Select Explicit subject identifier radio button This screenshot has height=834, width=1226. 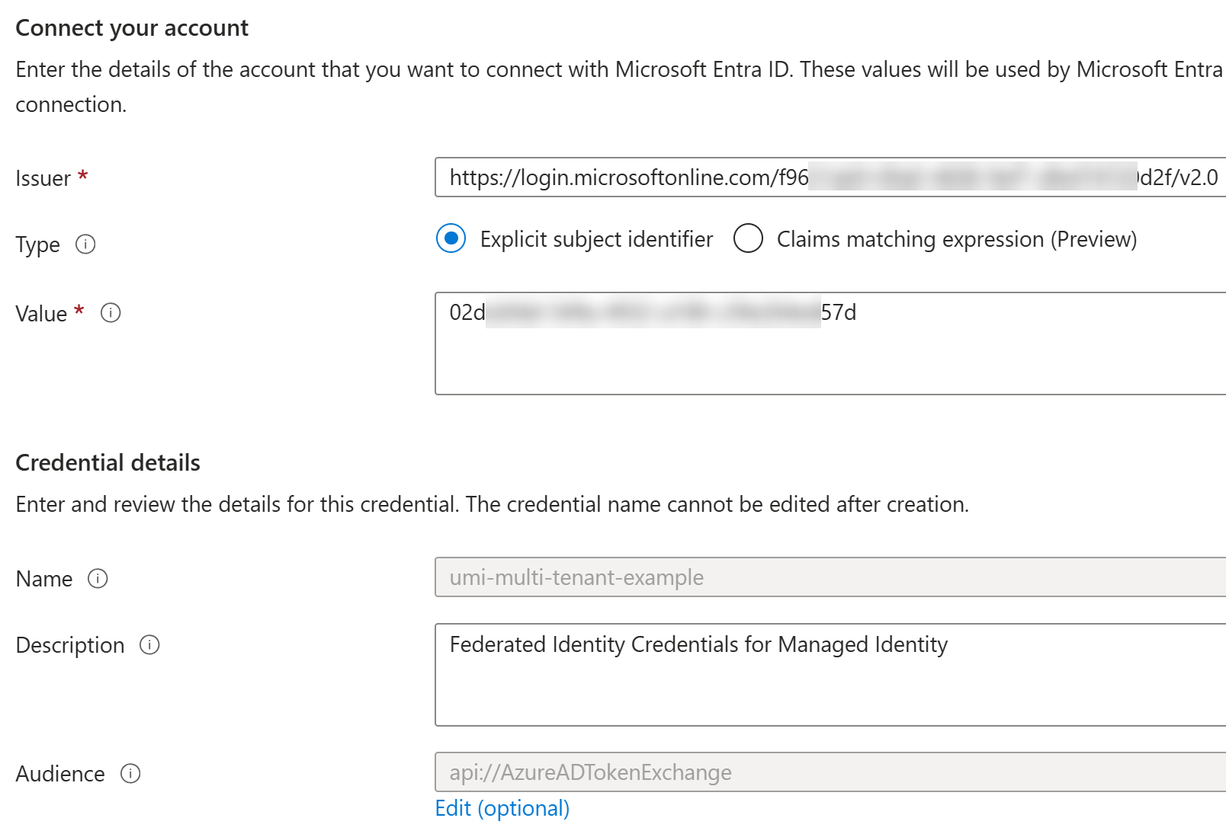pyautogui.click(x=451, y=238)
